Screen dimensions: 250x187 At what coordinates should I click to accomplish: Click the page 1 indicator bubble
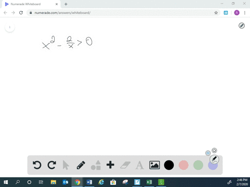pyautogui.click(x=10, y=27)
